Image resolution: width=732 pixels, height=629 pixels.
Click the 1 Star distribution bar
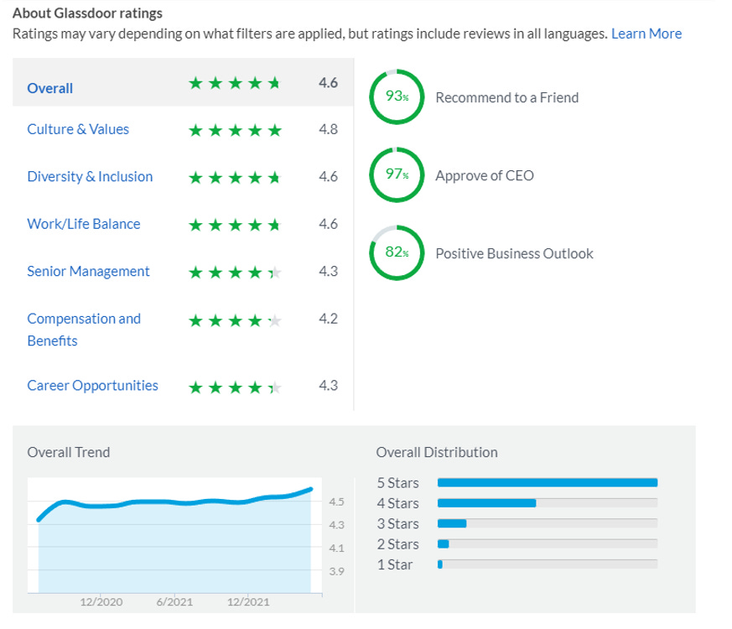point(548,564)
